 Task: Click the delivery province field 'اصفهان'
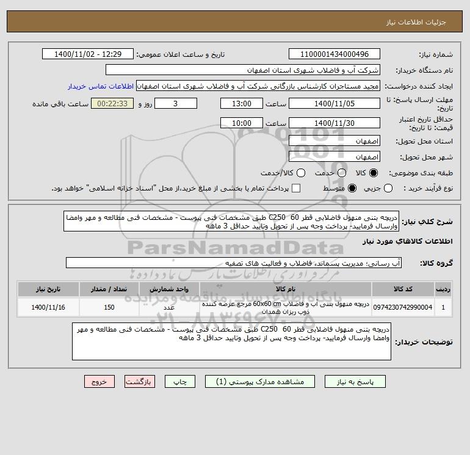point(334,140)
